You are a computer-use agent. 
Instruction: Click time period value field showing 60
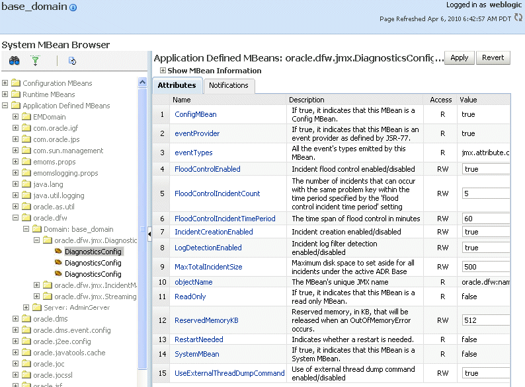click(x=486, y=219)
